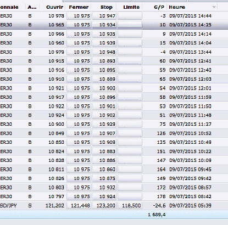Click the Limite column header

point(131,7)
